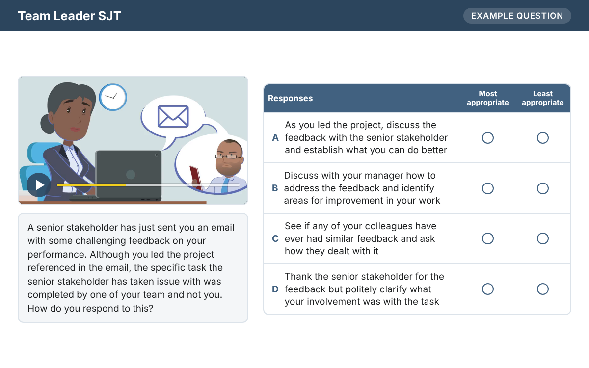Click the letter C response label
This screenshot has height=368, width=589.
click(x=275, y=239)
